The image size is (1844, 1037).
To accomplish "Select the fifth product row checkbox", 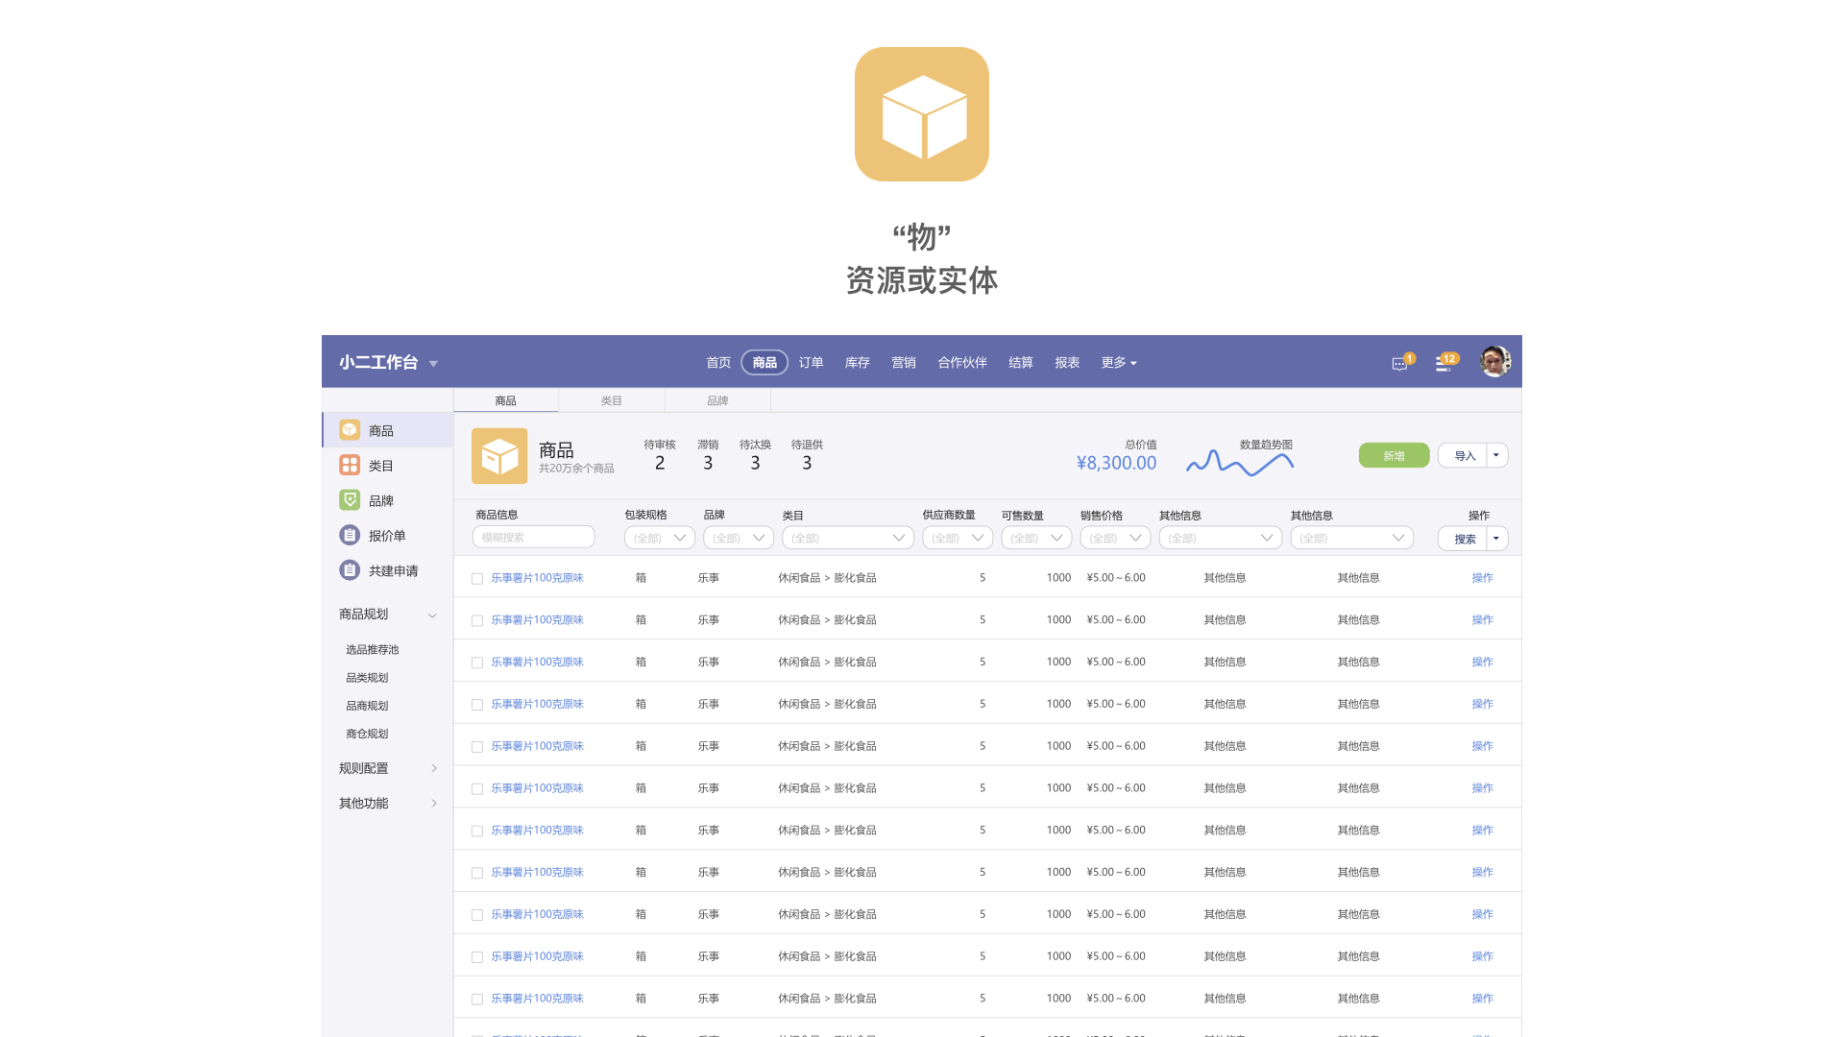I will (477, 747).
